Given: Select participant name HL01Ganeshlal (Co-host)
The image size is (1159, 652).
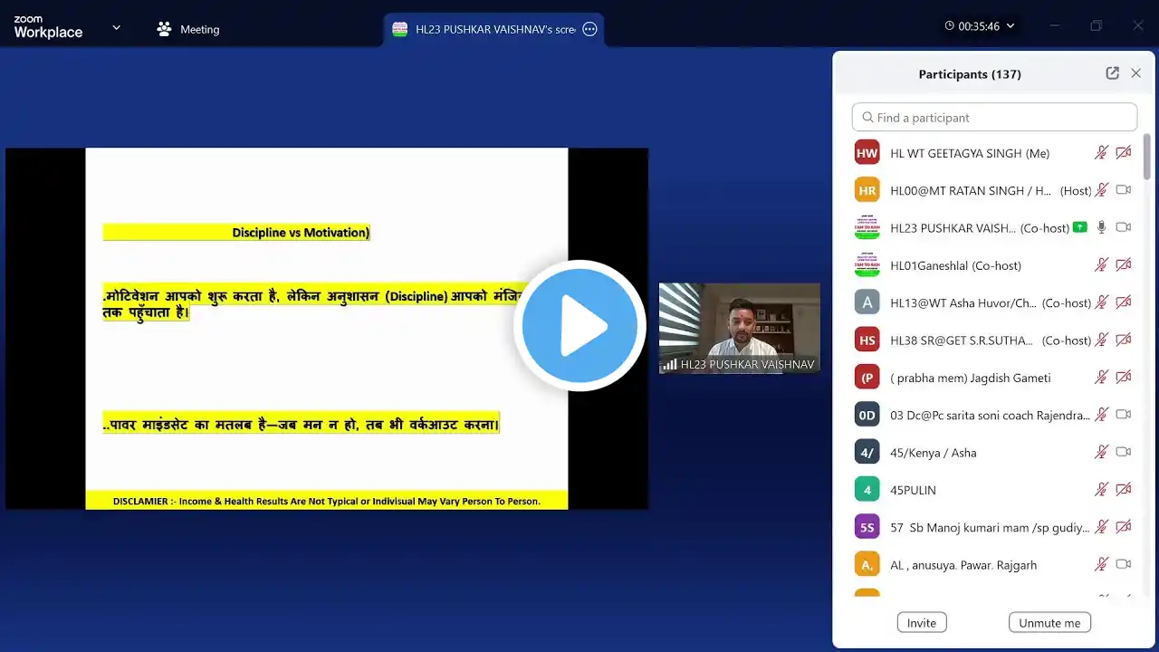Looking at the screenshot, I should coord(955,265).
